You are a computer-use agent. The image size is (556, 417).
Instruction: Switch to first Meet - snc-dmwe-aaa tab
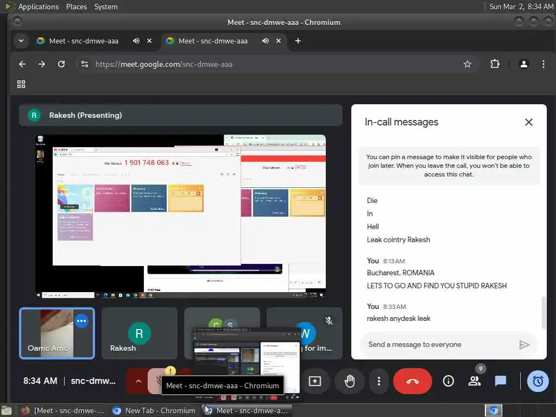click(x=84, y=41)
